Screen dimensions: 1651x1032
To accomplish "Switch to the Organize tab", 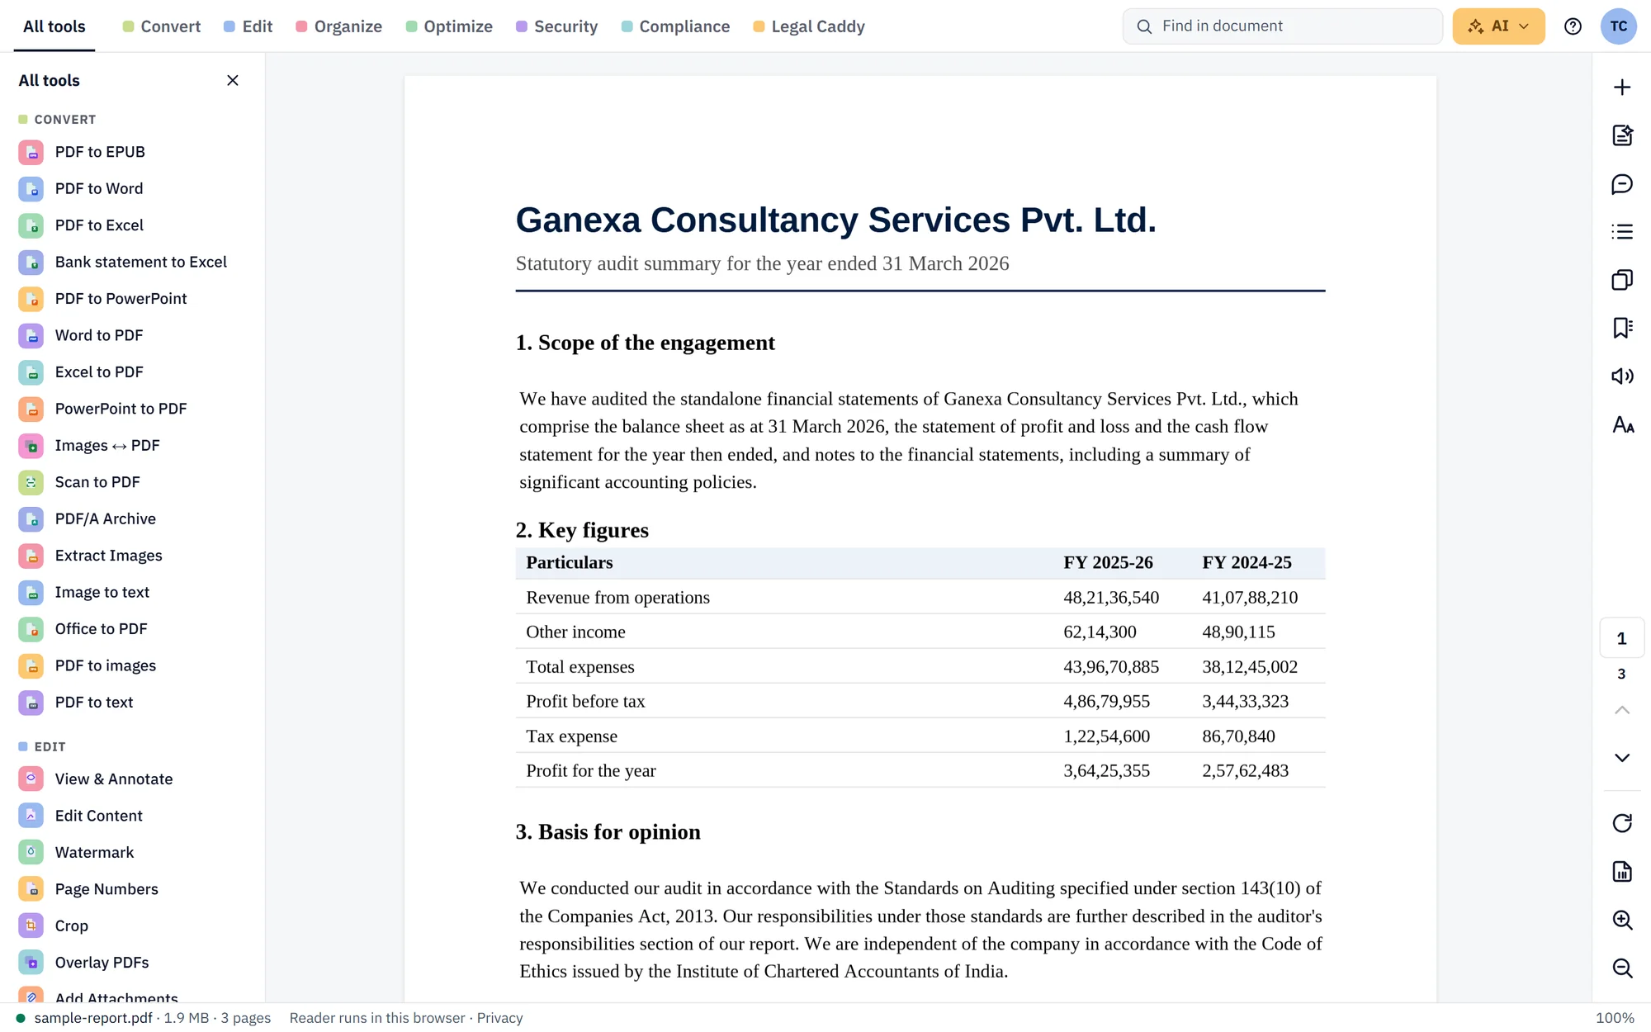I will click(338, 26).
